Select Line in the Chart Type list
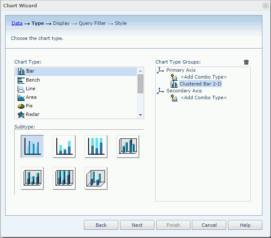271x238 pixels. click(76, 88)
